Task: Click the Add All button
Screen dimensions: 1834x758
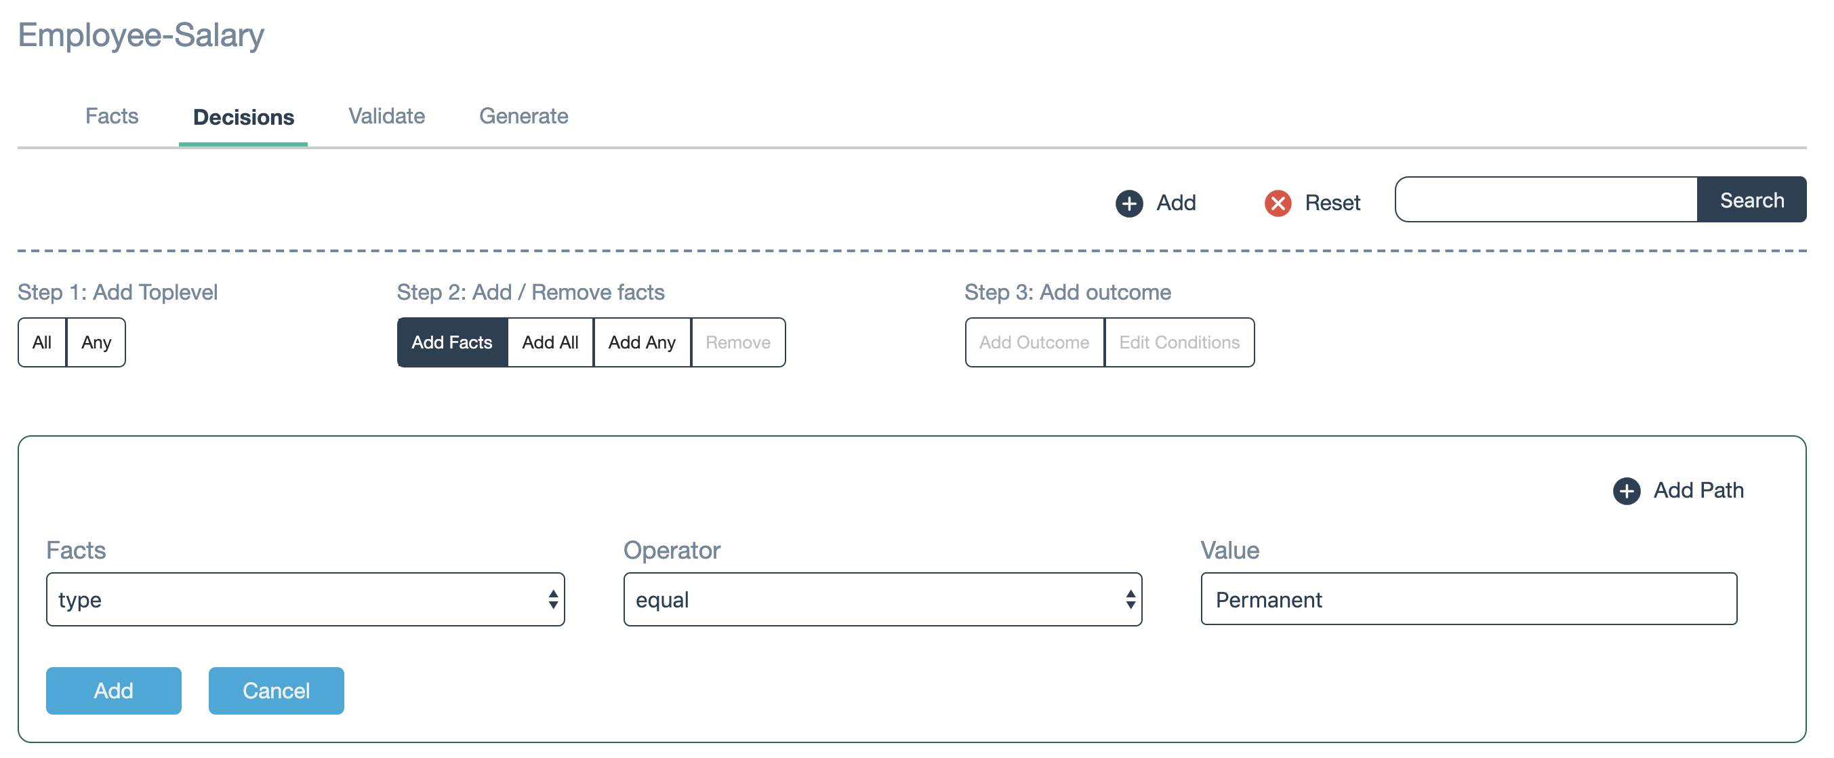Action: (550, 342)
